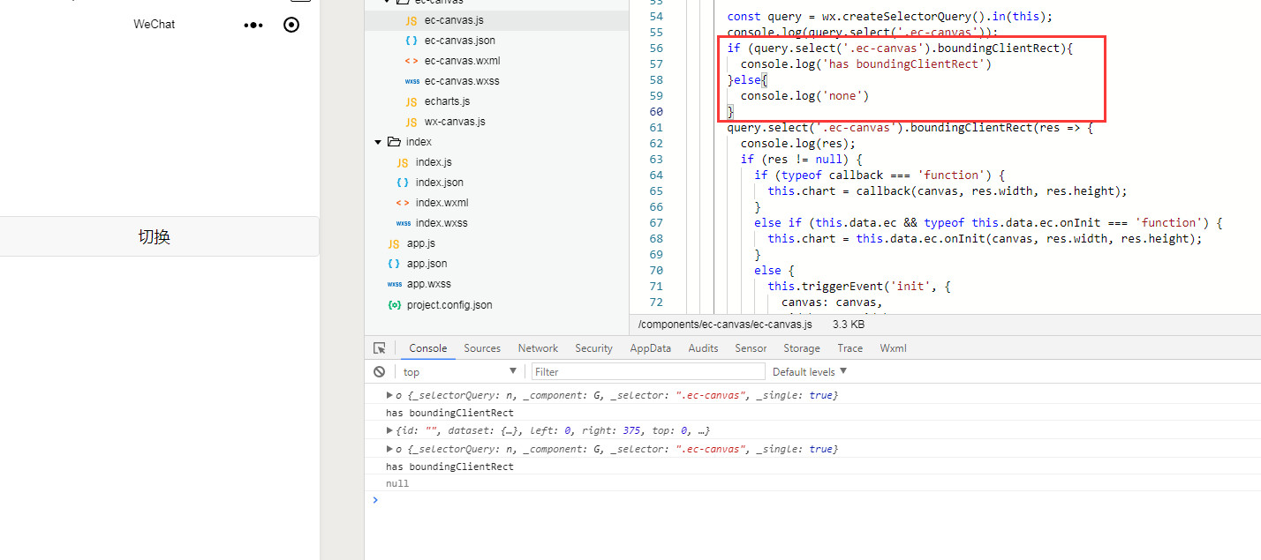Click the simulator record circle icon
The image size is (1261, 560).
click(291, 25)
